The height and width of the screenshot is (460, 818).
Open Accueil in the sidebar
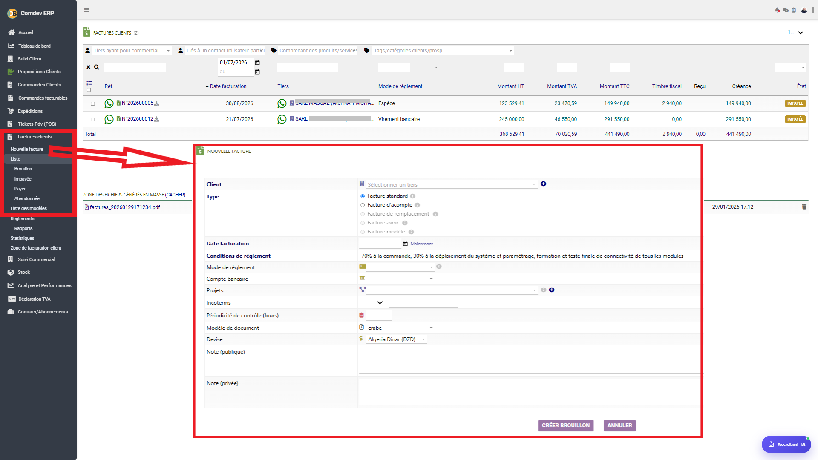click(x=26, y=32)
